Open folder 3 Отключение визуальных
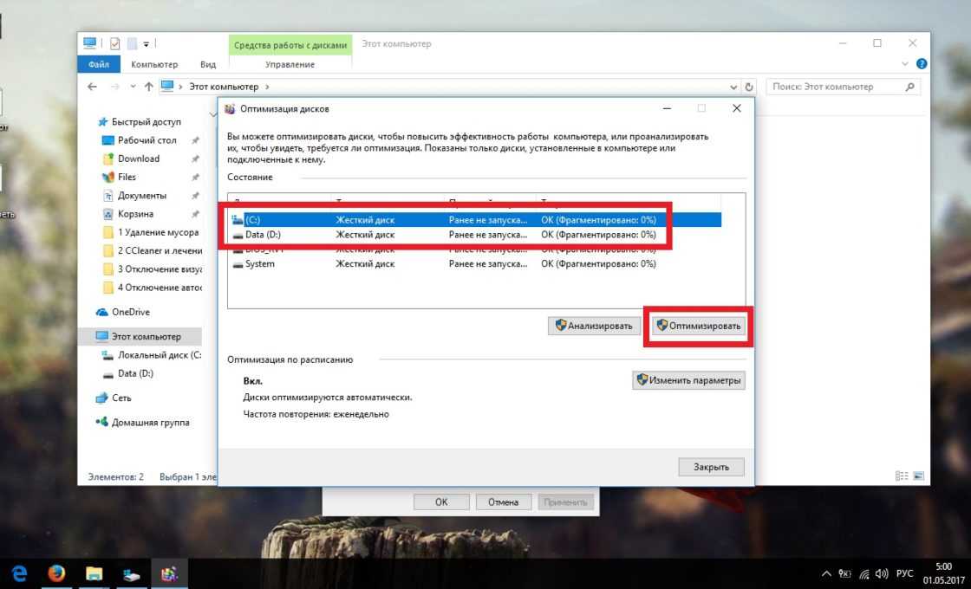Image resolution: width=971 pixels, height=589 pixels. click(153, 269)
